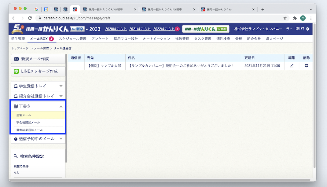
Task: Open the 新規メール作成 compose icon
Action: (x=16, y=59)
